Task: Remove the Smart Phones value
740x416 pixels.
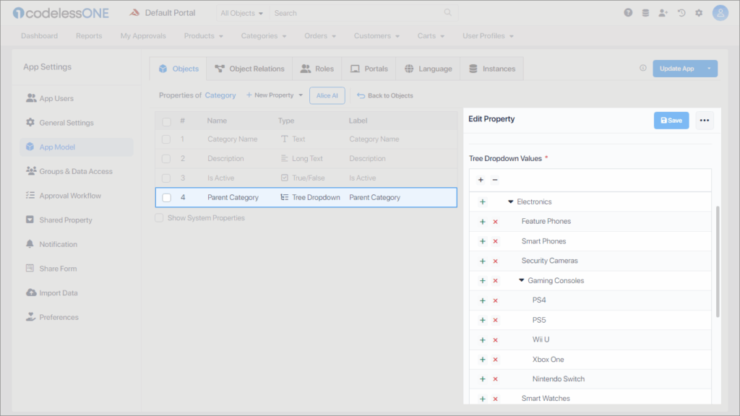Action: pos(495,241)
